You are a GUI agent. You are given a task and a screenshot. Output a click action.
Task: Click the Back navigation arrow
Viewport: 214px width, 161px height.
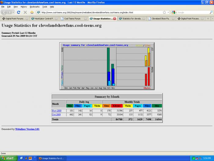pos(4,12)
